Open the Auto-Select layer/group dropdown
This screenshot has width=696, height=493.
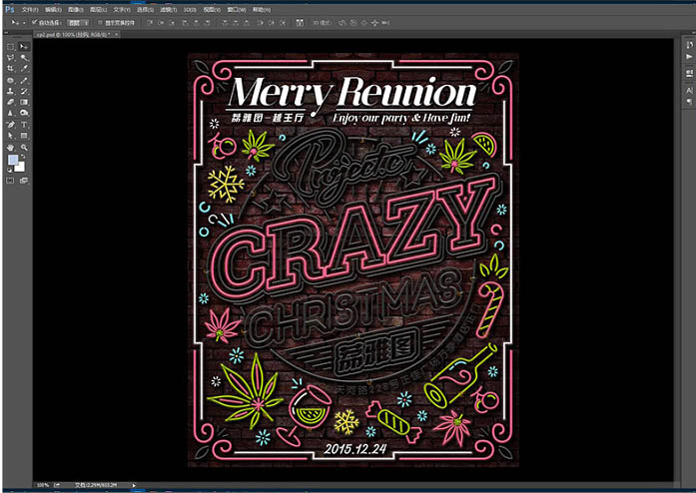pyautogui.click(x=80, y=20)
